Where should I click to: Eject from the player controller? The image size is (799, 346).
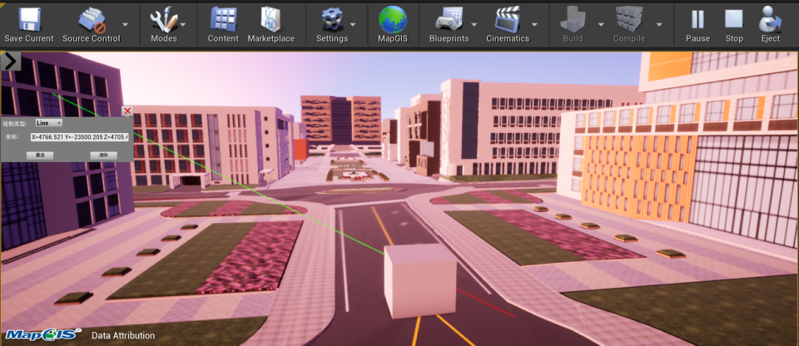coord(770,20)
